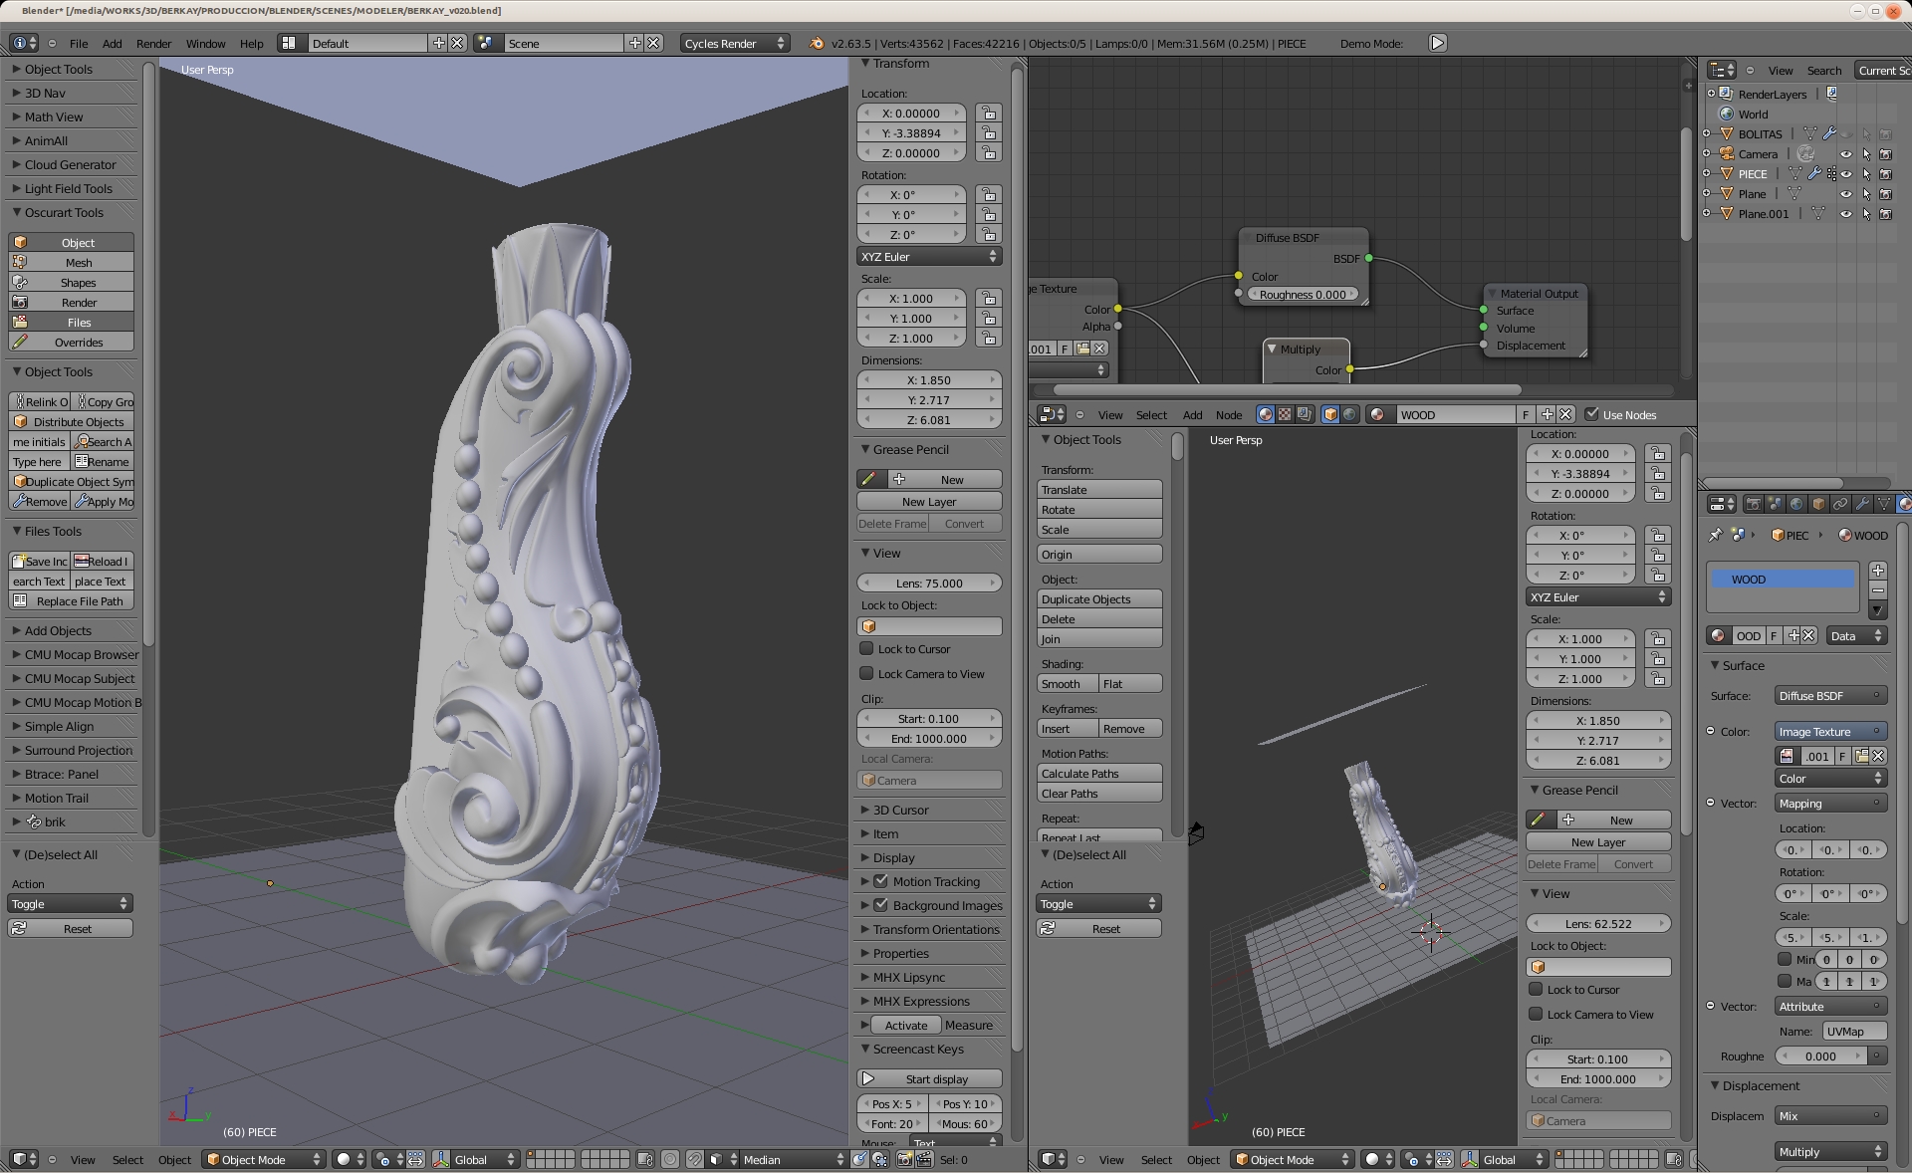This screenshot has height=1173, width=1912.
Task: Lock the X location padlock icon
Action: click(x=988, y=114)
